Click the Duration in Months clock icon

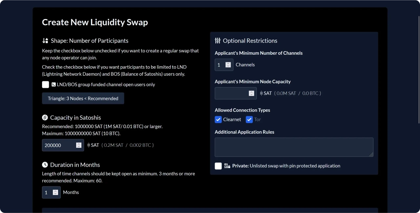pos(45,165)
